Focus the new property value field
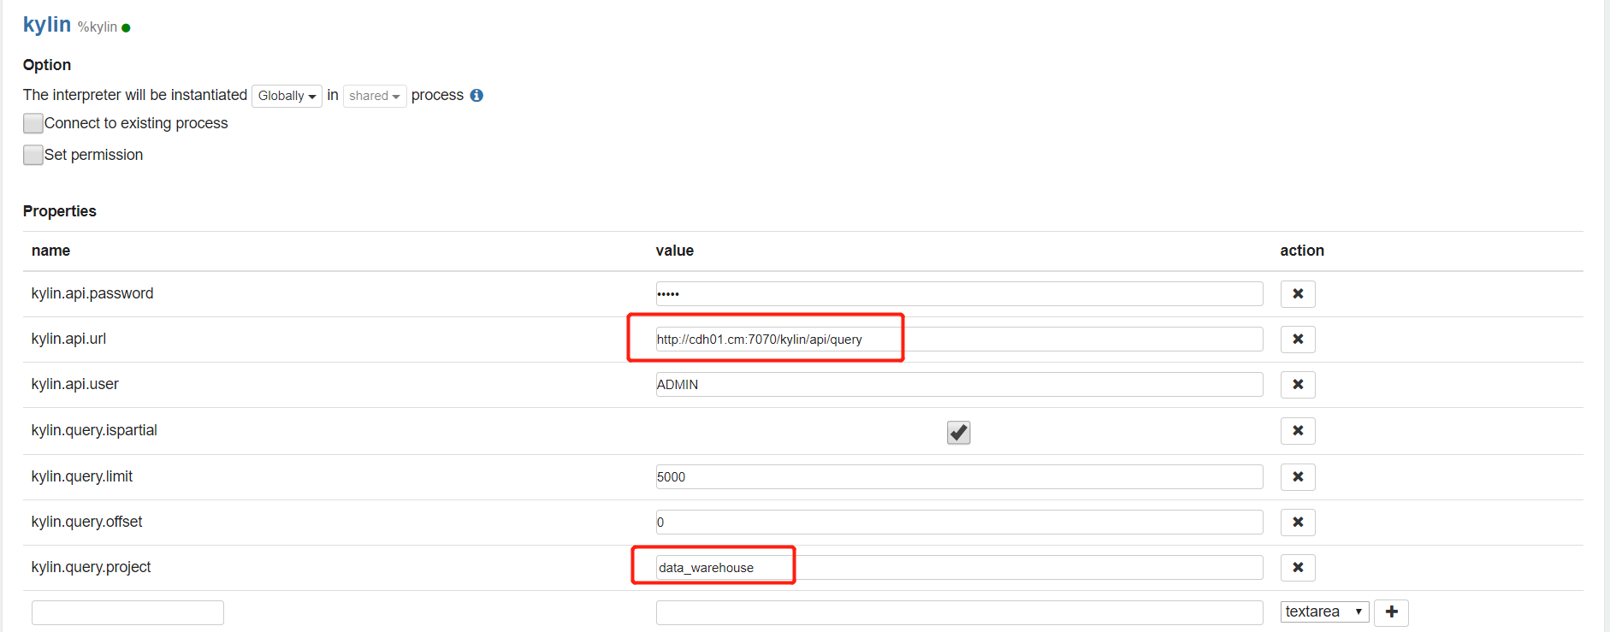The height and width of the screenshot is (632, 1610). [959, 613]
